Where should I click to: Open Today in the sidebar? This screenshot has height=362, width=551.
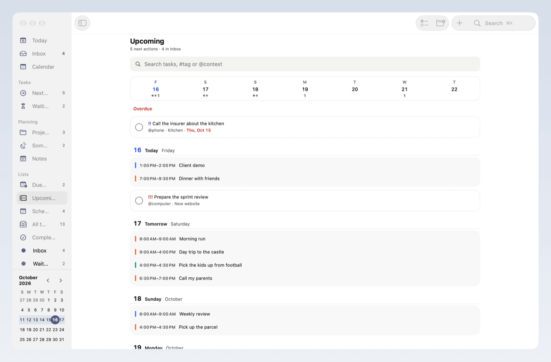pyautogui.click(x=42, y=40)
